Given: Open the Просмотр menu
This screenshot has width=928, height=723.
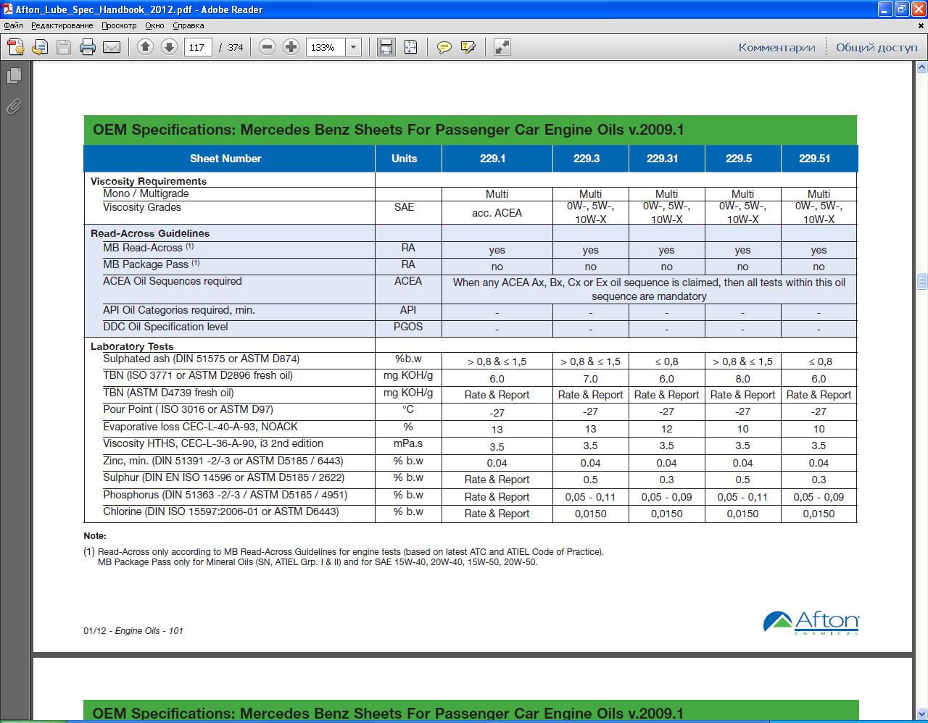Looking at the screenshot, I should click(x=119, y=25).
